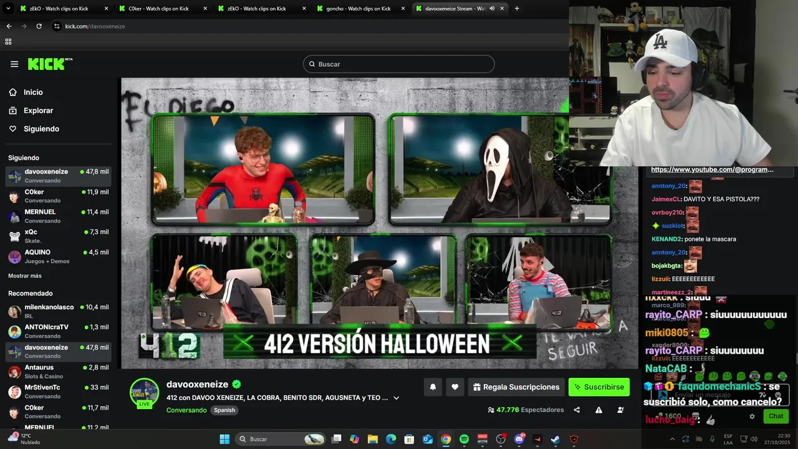Report stream using warning triangle icon
Screen dimensions: 798x449
click(x=598, y=410)
